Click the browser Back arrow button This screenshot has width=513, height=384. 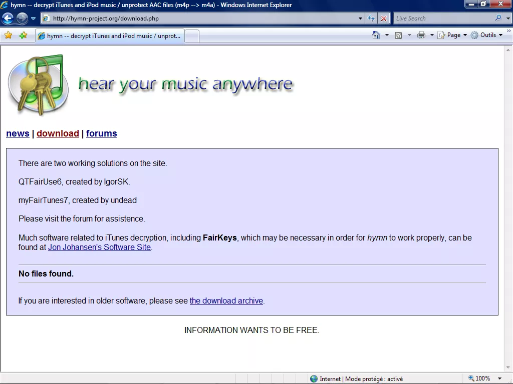[x=8, y=18]
